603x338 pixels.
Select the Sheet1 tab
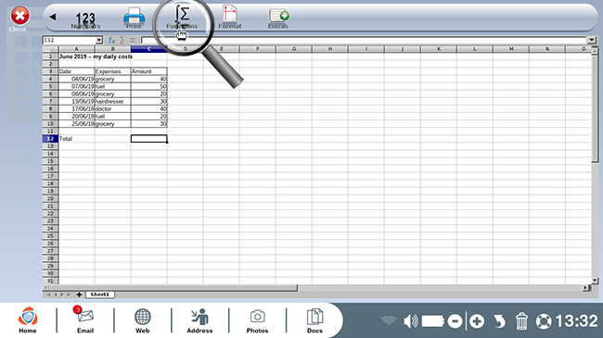coord(100,294)
